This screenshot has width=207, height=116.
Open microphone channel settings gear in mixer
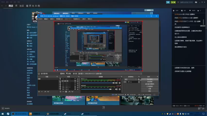tap(120, 83)
